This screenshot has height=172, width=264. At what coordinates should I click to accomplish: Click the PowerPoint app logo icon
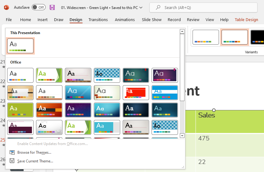coord(7,7)
